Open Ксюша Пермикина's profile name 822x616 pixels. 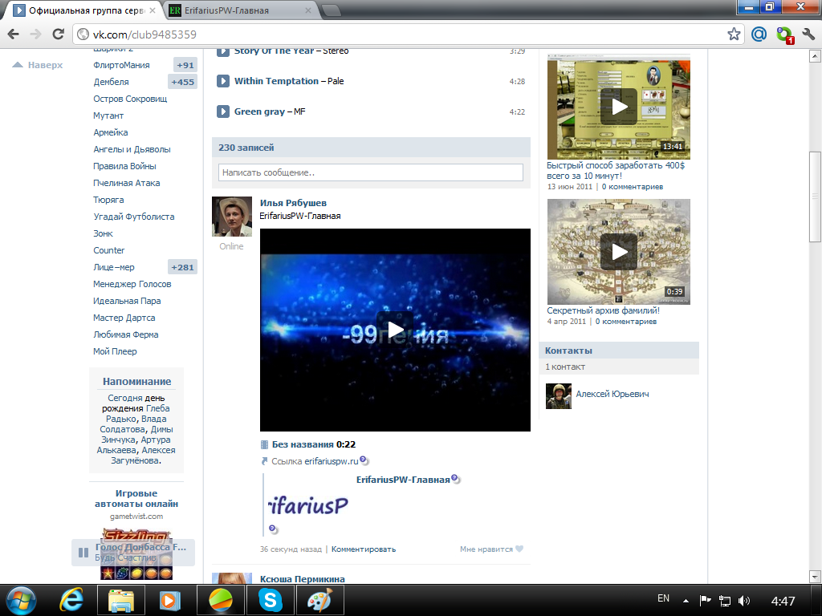(303, 579)
